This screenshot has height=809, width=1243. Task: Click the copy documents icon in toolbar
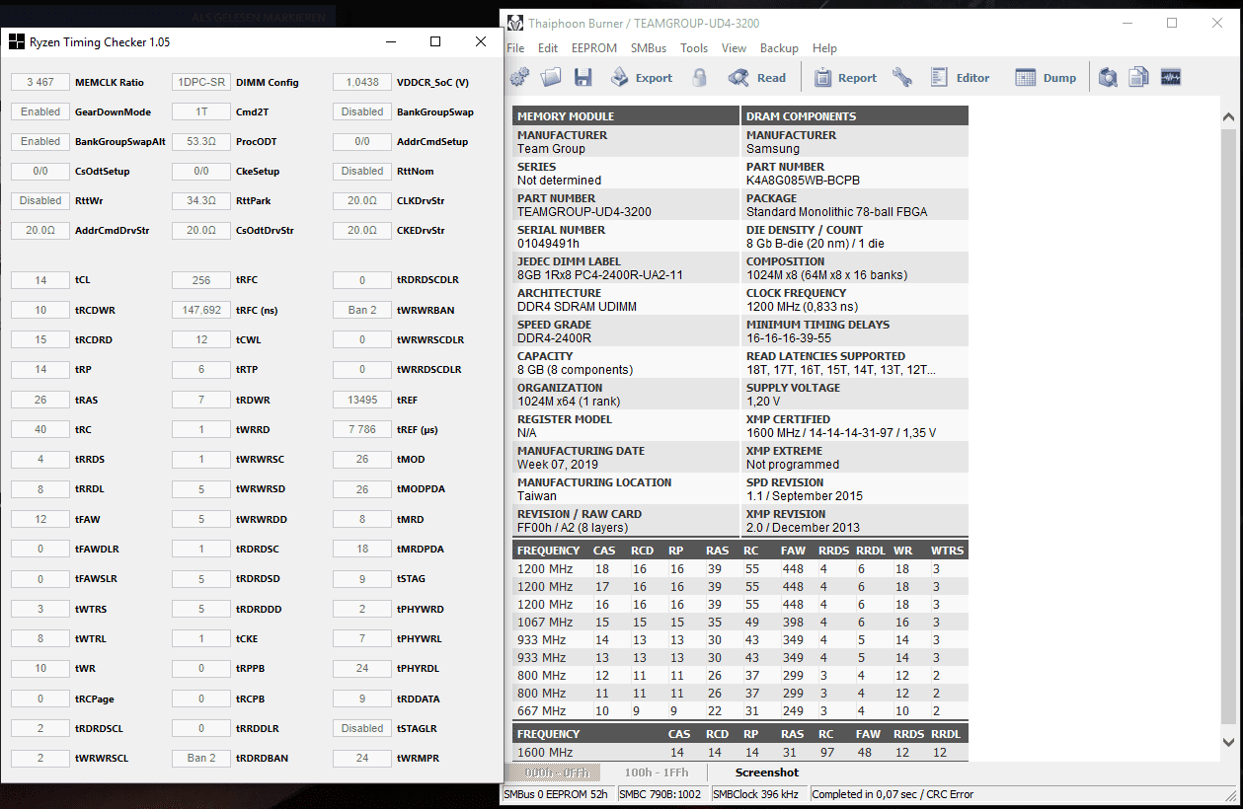[x=1139, y=78]
